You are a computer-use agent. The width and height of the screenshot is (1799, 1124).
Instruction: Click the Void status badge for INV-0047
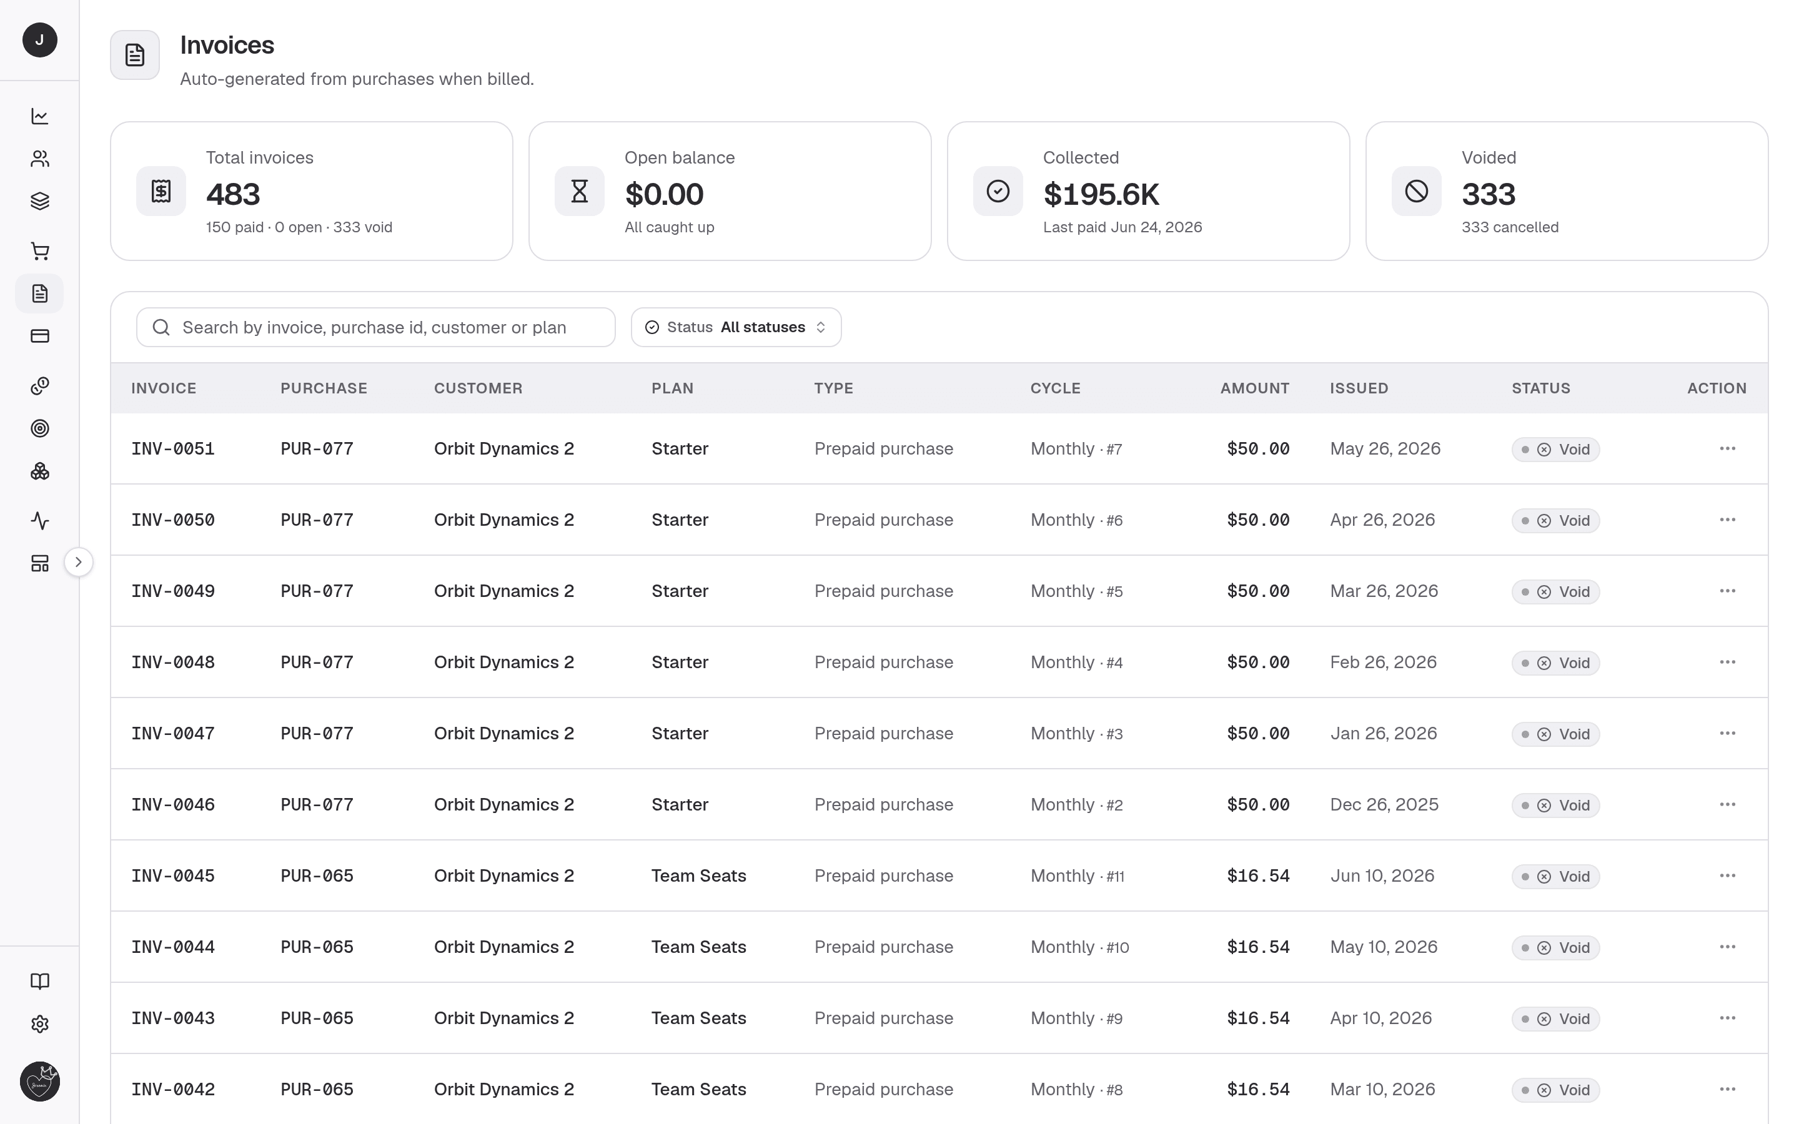(1555, 734)
